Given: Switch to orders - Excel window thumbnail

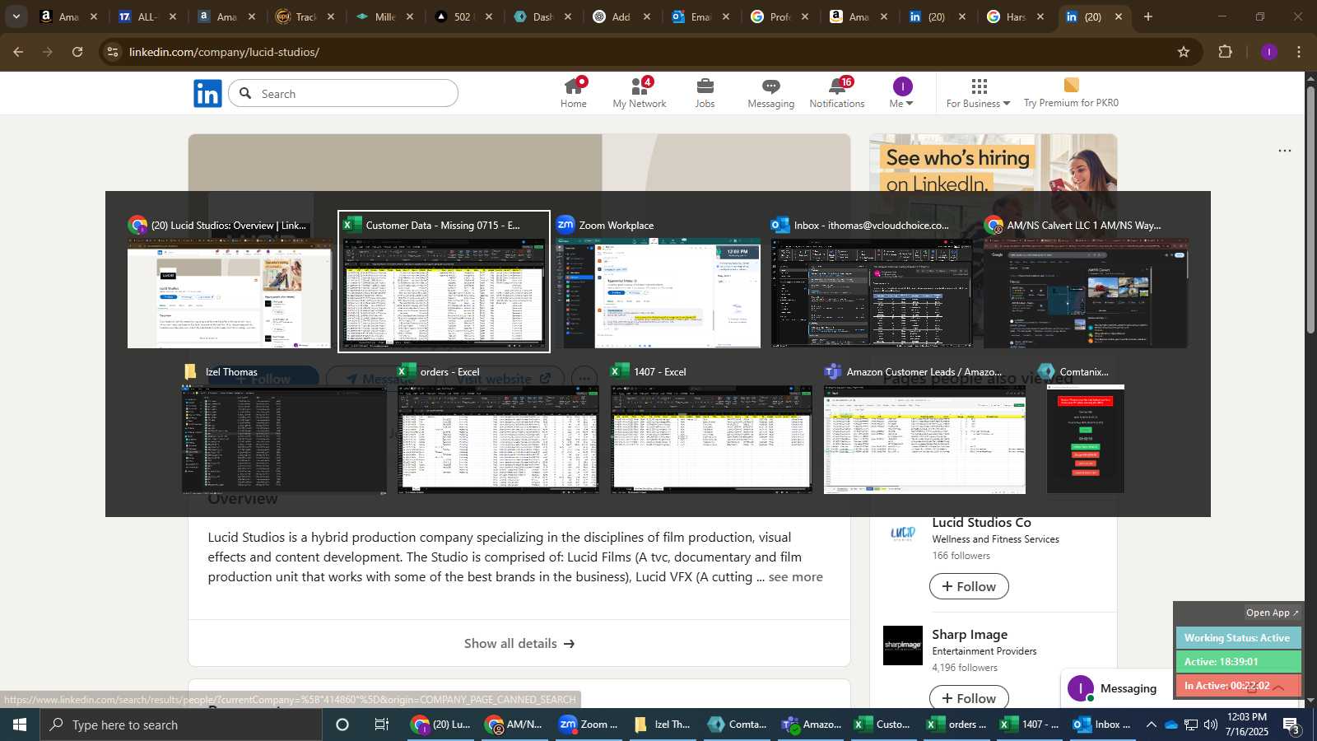Looking at the screenshot, I should 498,428.
